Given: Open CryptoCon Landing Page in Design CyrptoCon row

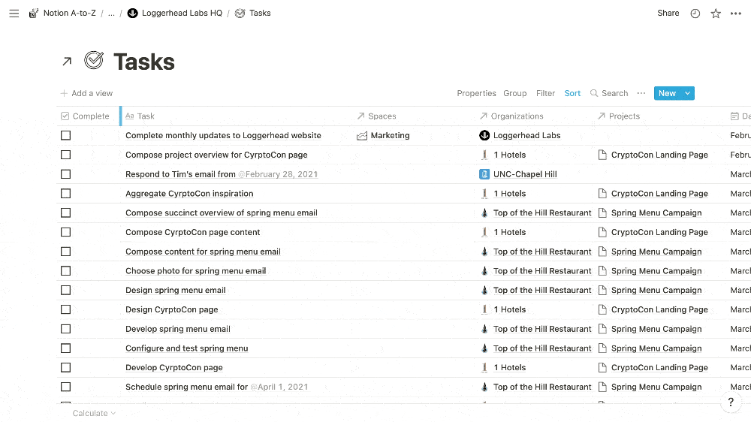Looking at the screenshot, I should pos(659,309).
